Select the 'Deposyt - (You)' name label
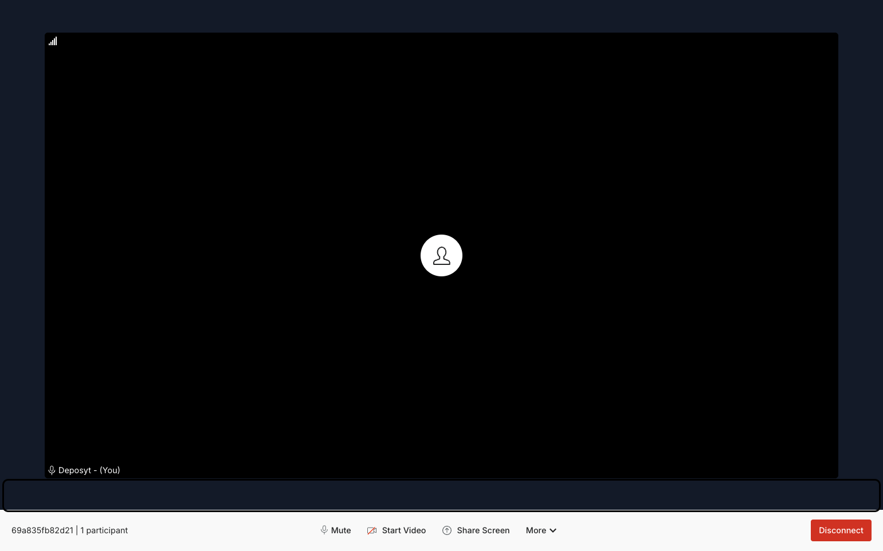The height and width of the screenshot is (551, 883). tap(89, 470)
